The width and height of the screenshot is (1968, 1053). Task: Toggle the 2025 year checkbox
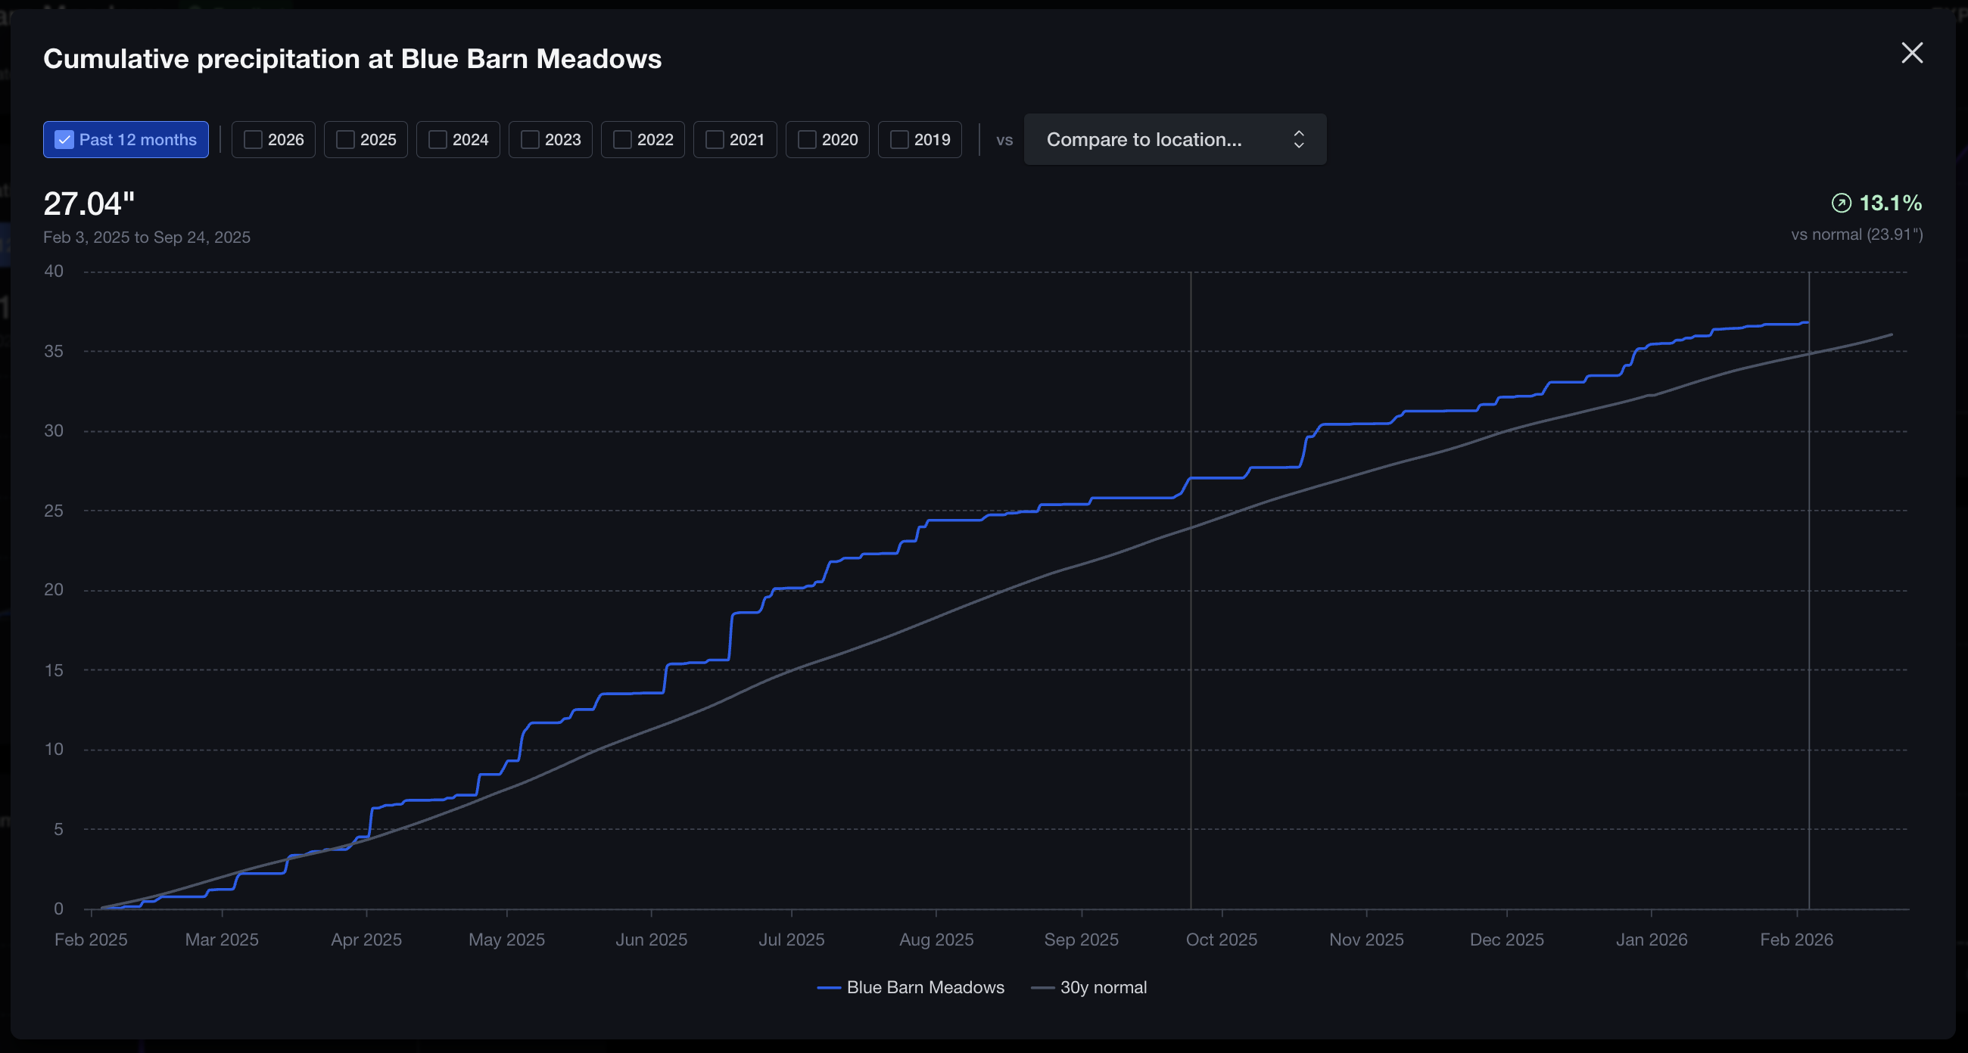(x=345, y=140)
